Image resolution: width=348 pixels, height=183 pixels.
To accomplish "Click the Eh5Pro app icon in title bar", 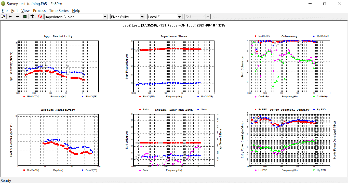I will 3,4.
